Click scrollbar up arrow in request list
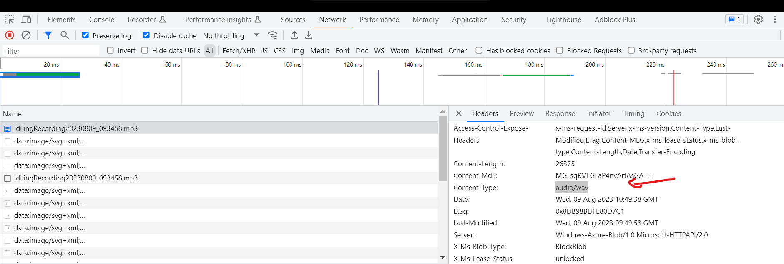The width and height of the screenshot is (784, 264). point(443,111)
